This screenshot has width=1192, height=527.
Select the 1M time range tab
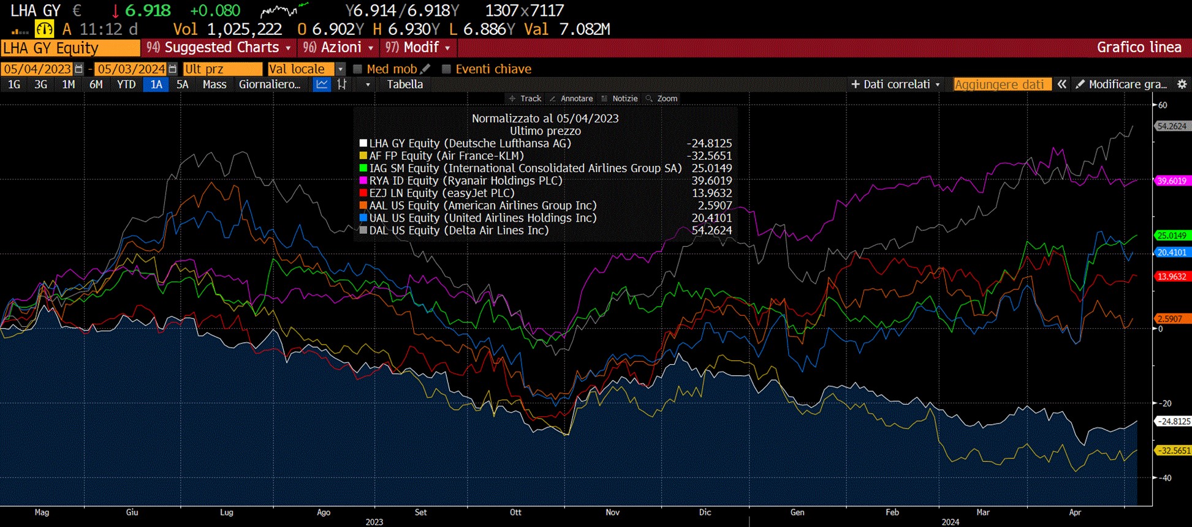click(x=69, y=84)
